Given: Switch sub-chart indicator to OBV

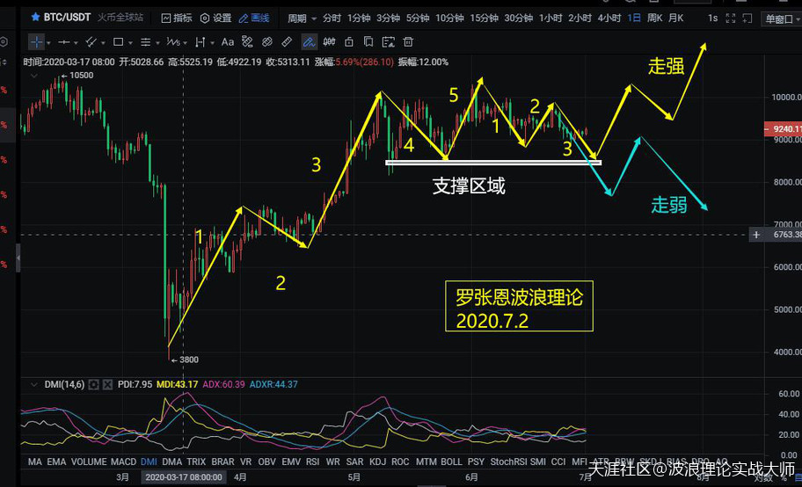Looking at the screenshot, I should pos(266,462).
